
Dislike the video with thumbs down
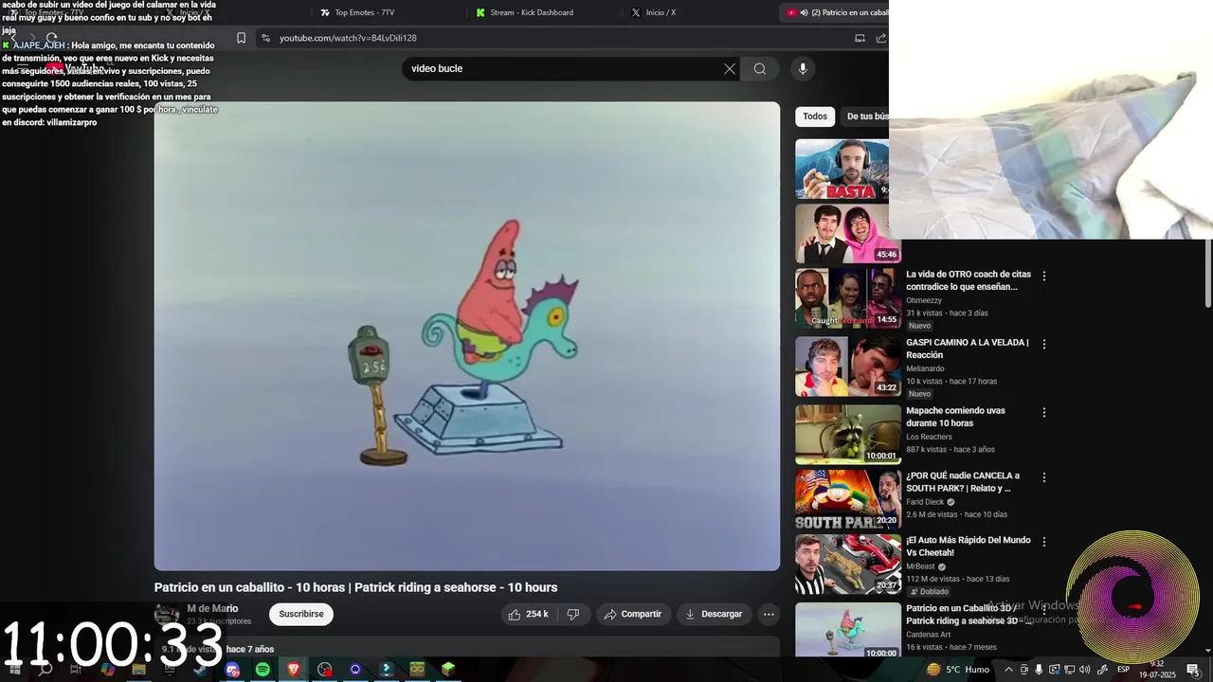[x=572, y=614]
